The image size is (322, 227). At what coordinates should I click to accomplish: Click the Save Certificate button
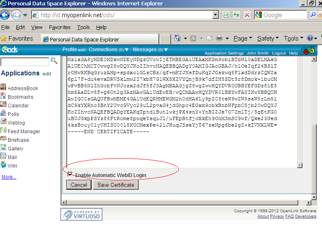[x=116, y=185]
